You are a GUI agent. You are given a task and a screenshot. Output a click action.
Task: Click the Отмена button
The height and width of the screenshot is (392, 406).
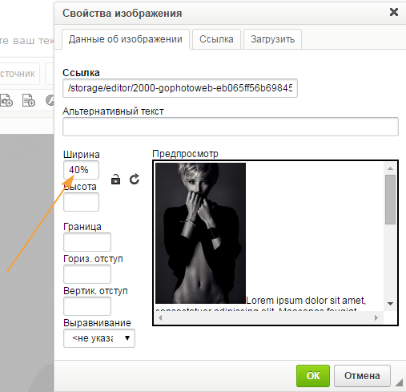[x=362, y=376]
